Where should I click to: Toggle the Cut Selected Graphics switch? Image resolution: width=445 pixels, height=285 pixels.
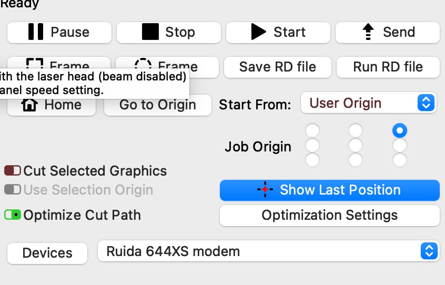(x=13, y=171)
